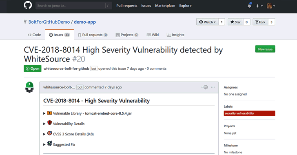View notifications bell icon

(249, 6)
